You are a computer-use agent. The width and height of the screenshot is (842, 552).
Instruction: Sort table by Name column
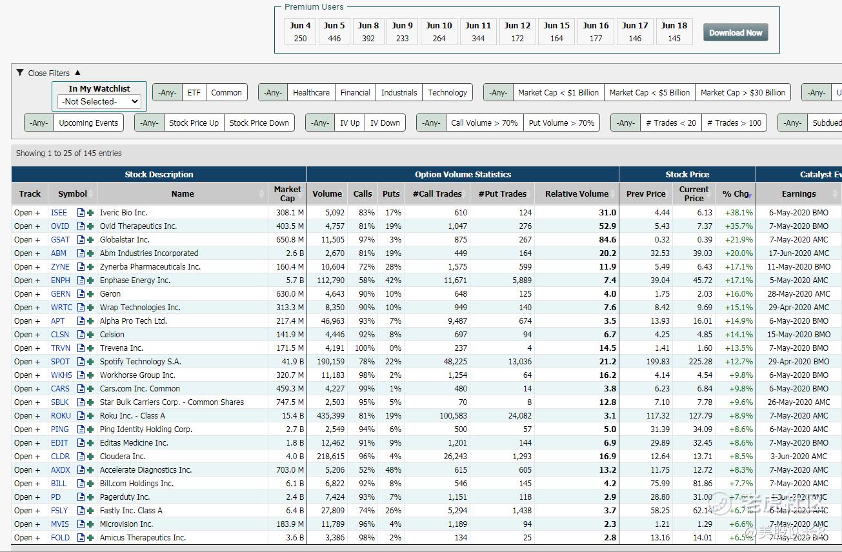183,193
